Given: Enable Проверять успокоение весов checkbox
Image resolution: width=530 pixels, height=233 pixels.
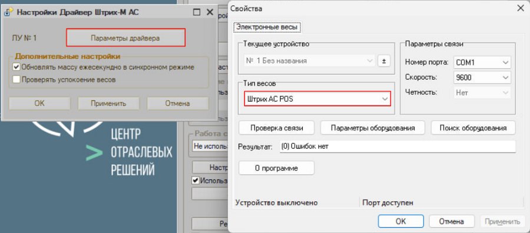Looking at the screenshot, I should 16,79.
